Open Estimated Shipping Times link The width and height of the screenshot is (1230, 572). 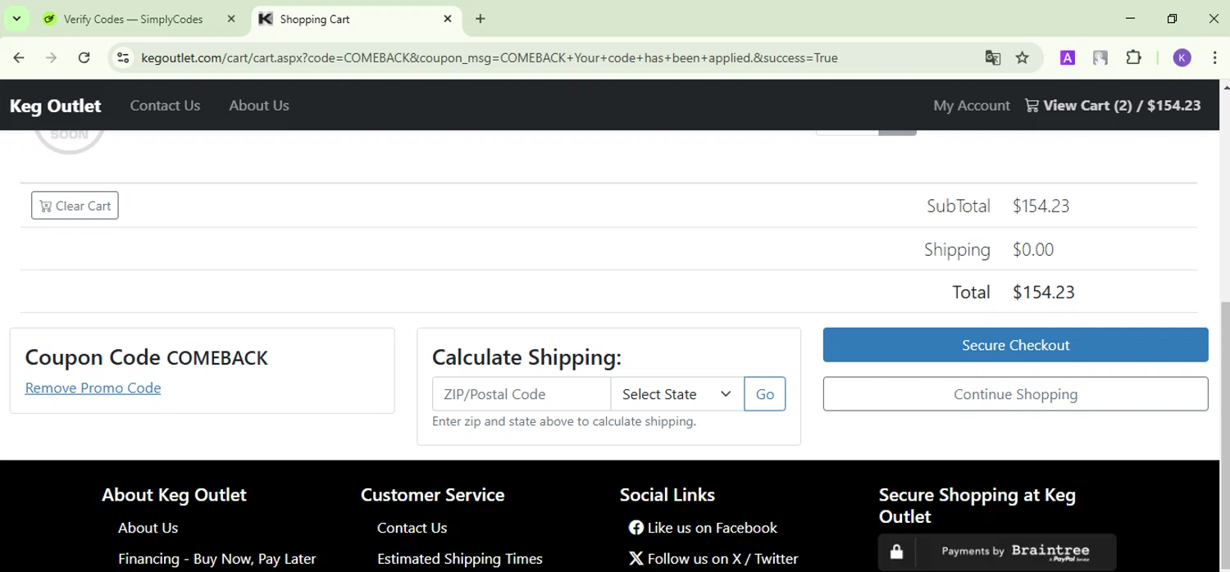[x=459, y=559]
